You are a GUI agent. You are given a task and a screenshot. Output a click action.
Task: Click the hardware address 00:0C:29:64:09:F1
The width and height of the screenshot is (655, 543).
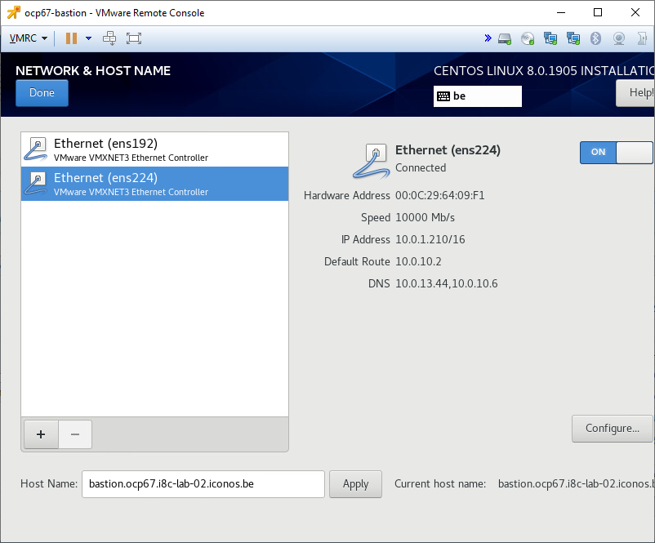440,195
